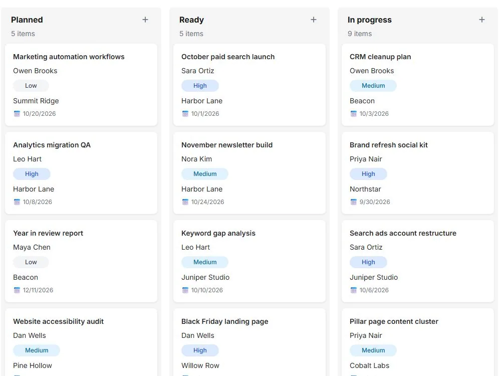Click calendar icon beside 10/20/2026

[x=17, y=113]
